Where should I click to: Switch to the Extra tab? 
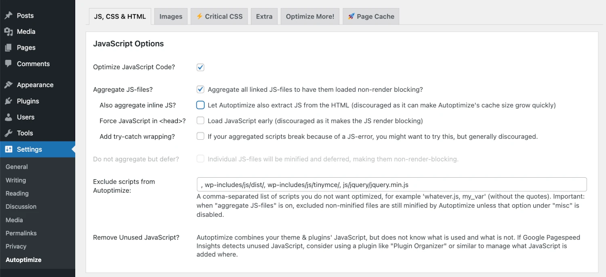(264, 17)
